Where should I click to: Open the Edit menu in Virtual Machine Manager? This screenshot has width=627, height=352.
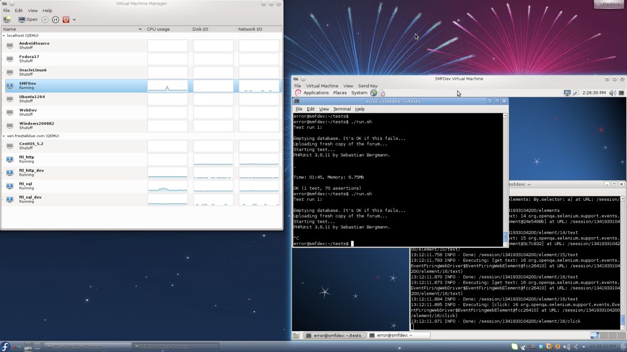pyautogui.click(x=19, y=10)
